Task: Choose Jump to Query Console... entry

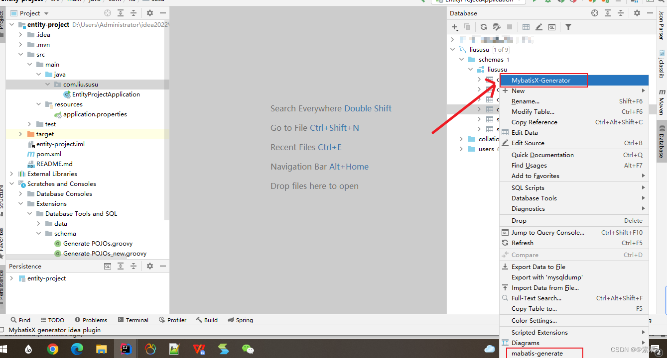Action: tap(574, 233)
